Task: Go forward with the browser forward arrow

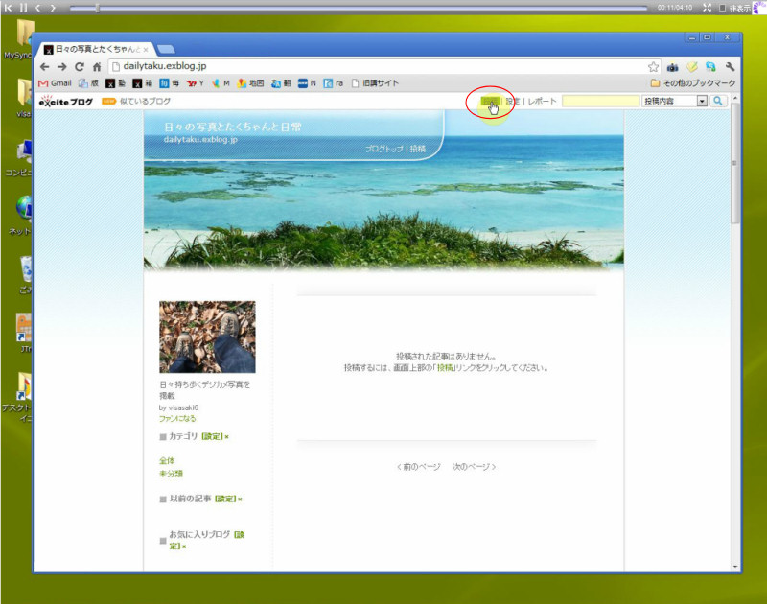Action: click(x=62, y=66)
